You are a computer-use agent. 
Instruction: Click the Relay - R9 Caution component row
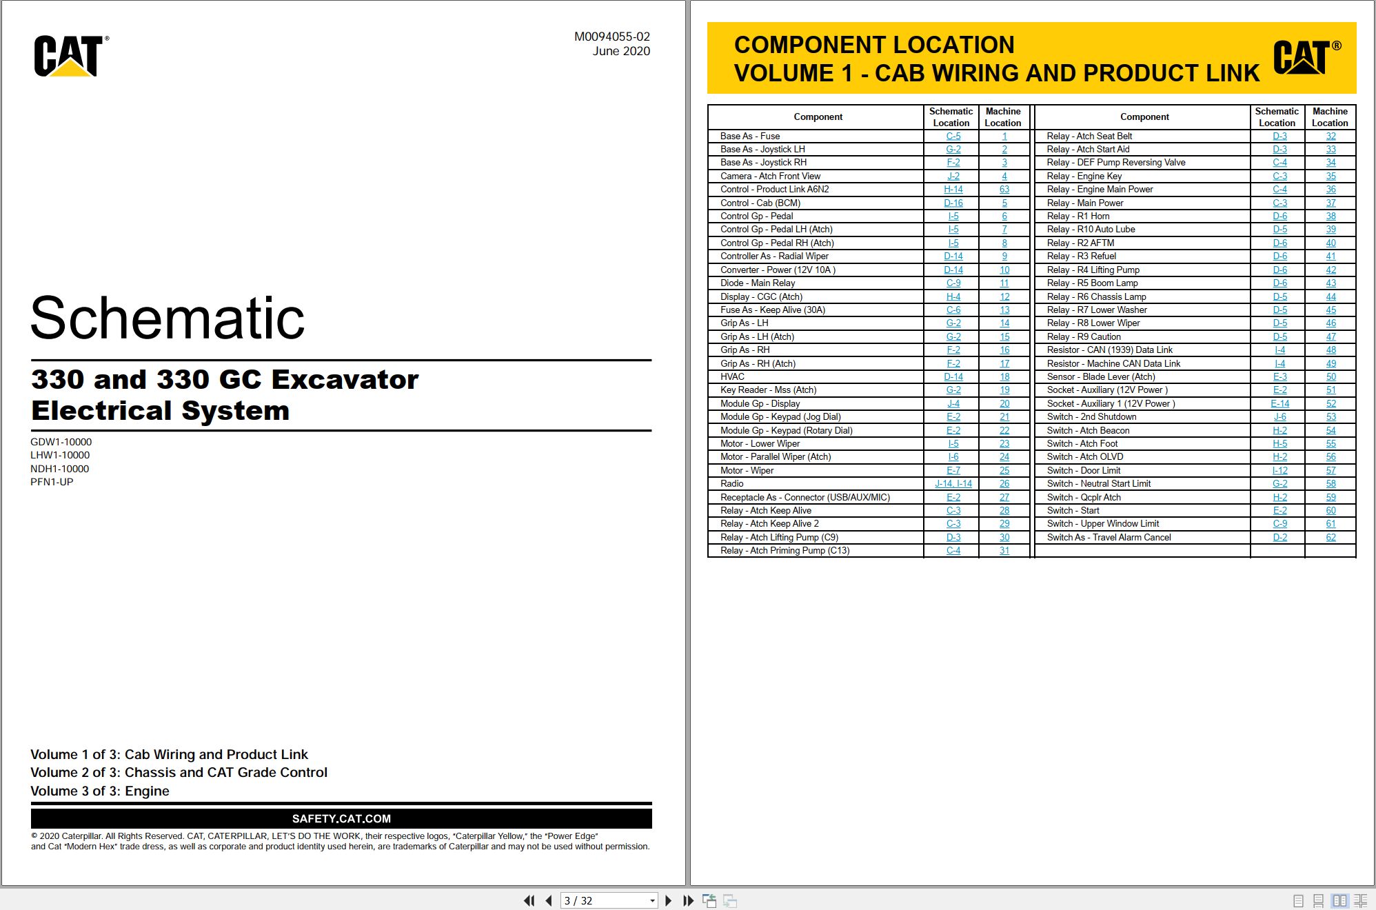pyautogui.click(x=1195, y=336)
